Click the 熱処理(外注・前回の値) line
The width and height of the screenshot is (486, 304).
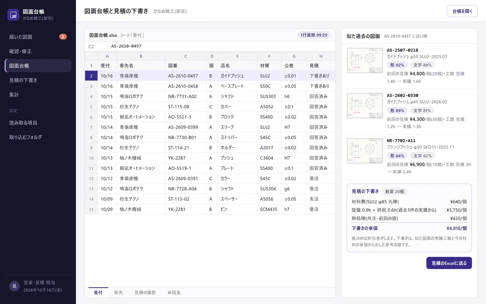coord(409,218)
